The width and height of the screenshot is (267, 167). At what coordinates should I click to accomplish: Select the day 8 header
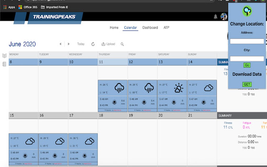tap(23, 62)
